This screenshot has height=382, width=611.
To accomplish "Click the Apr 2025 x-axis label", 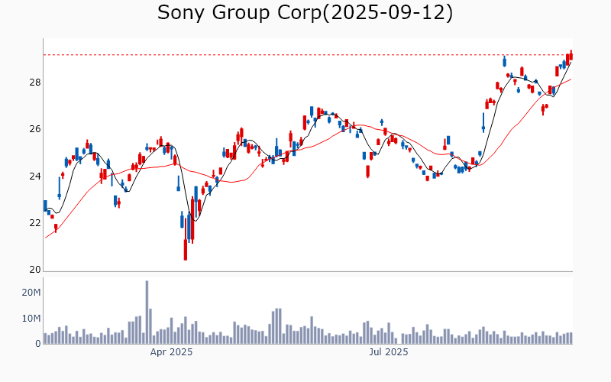I will pos(171,352).
